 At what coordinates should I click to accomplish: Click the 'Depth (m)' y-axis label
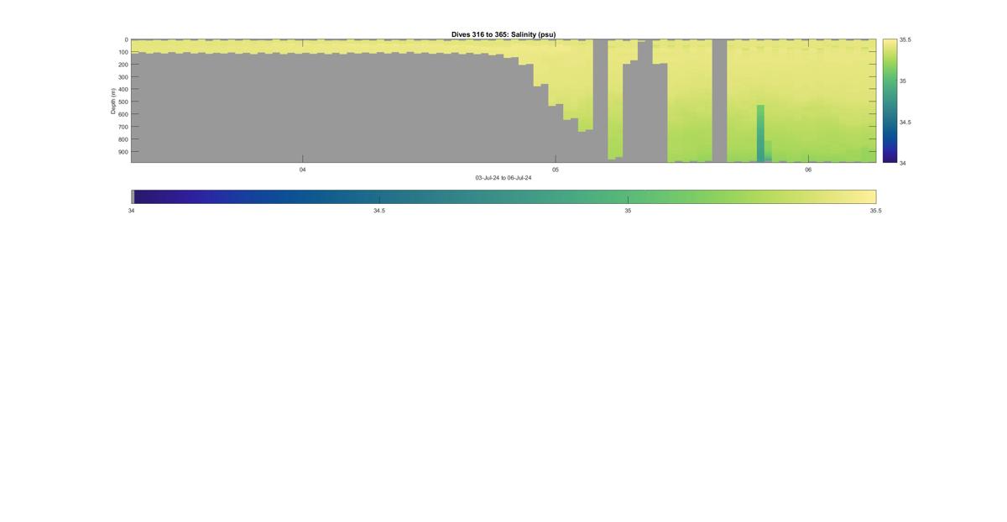pos(112,101)
